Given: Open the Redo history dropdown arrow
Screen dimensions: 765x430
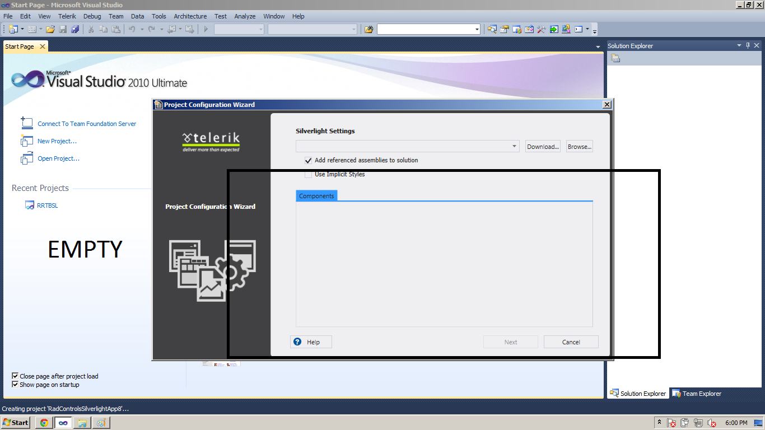Looking at the screenshot, I should 161,29.
